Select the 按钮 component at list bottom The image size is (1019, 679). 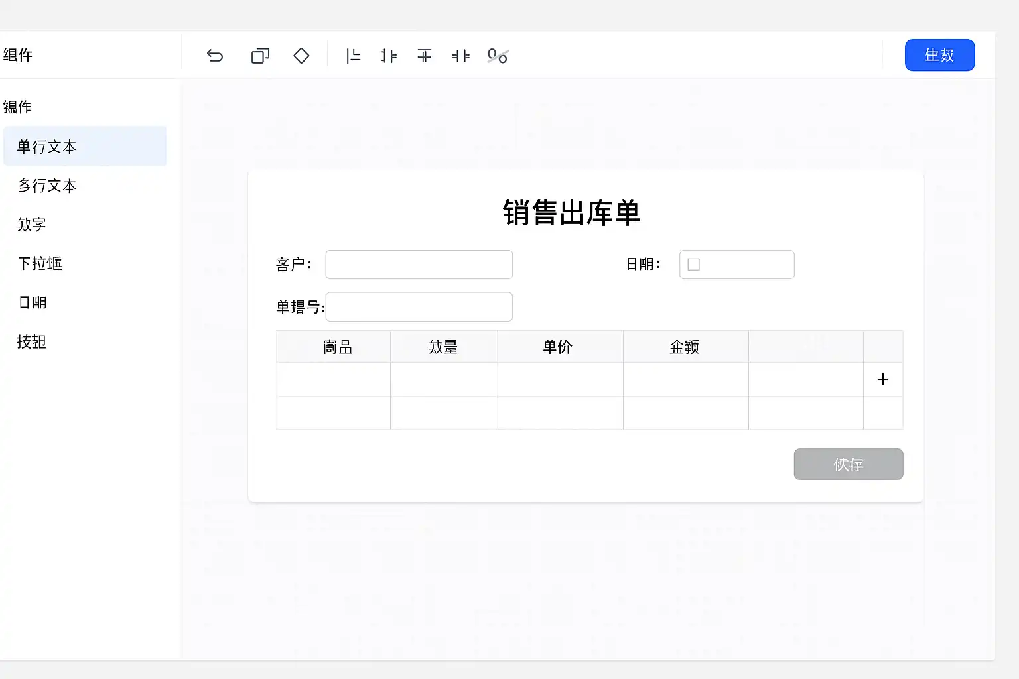31,341
